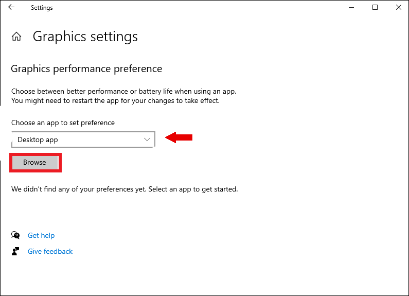Click the red arrow beside the dropdown

point(179,137)
